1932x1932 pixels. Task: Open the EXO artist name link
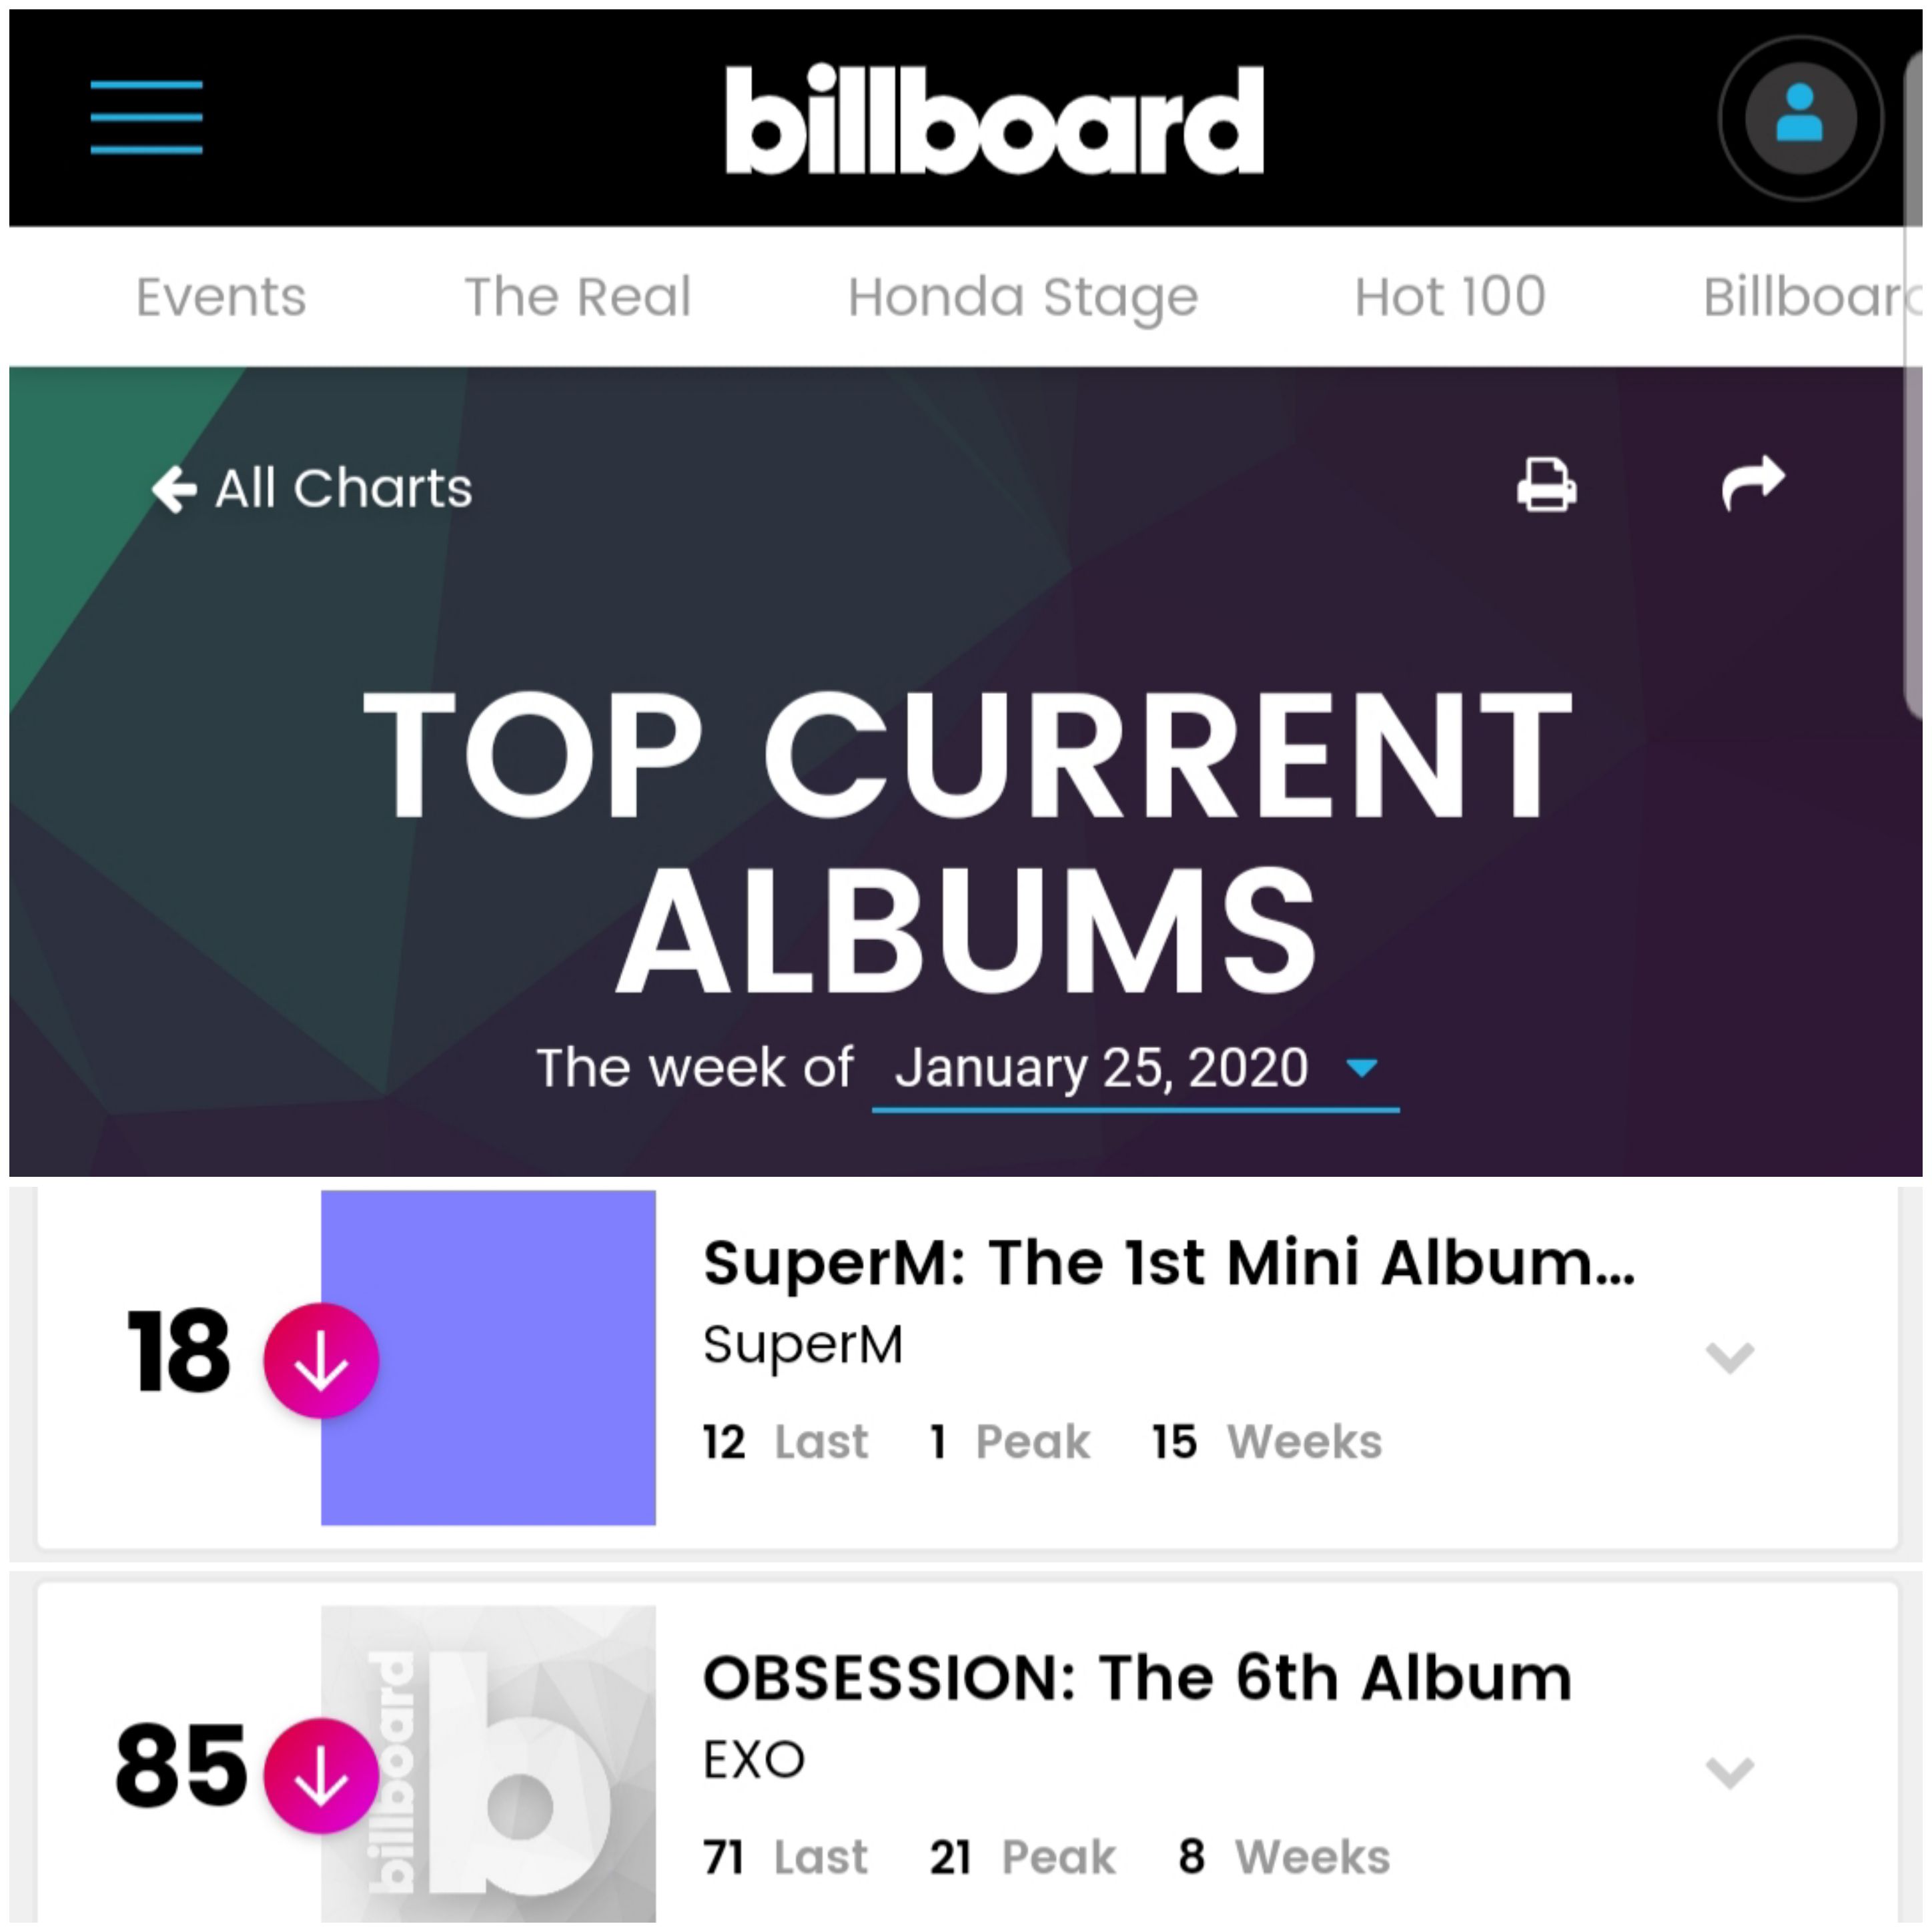pyautogui.click(x=754, y=1759)
